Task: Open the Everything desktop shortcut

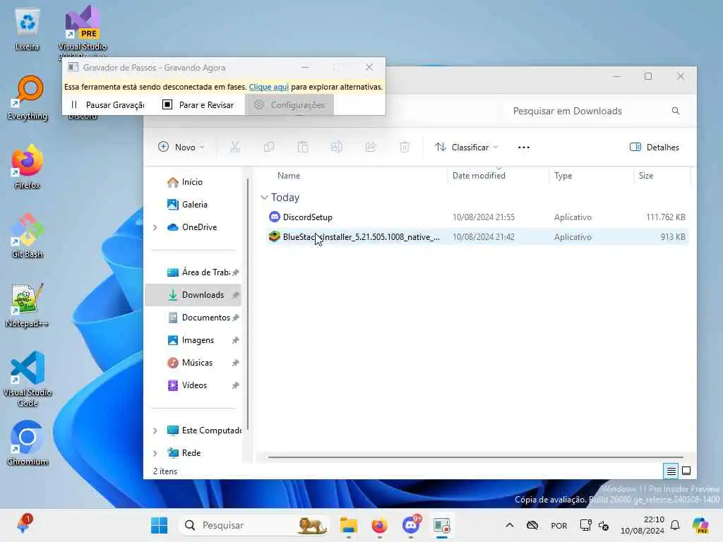Action: pyautogui.click(x=28, y=97)
